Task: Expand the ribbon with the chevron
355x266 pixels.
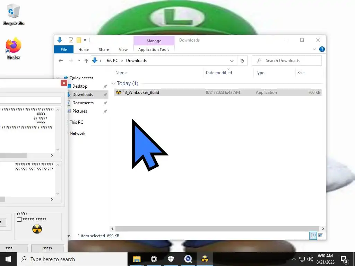Action: pos(314,49)
